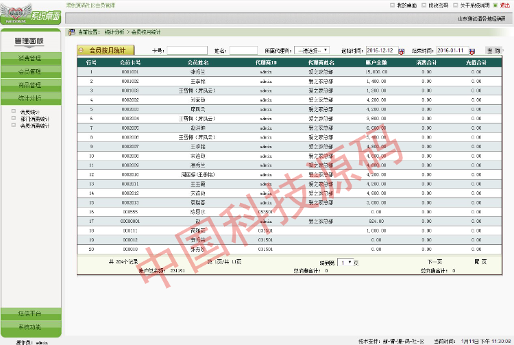The height and width of the screenshot is (345, 514).
Task: Click the 查询 search button
Action: pos(493,51)
